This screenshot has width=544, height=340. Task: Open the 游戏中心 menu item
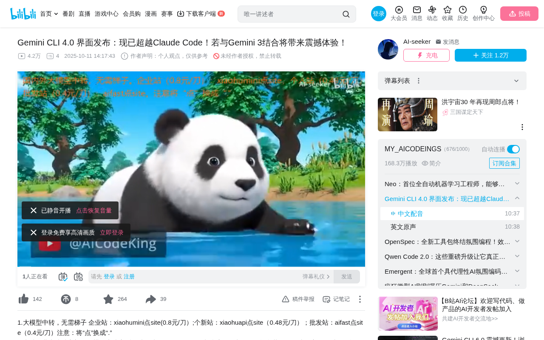pyautogui.click(x=107, y=14)
